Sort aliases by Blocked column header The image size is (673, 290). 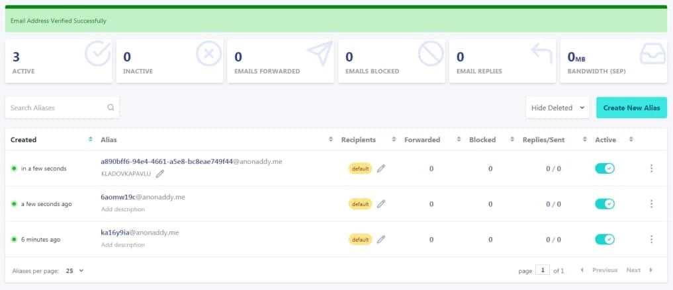482,139
